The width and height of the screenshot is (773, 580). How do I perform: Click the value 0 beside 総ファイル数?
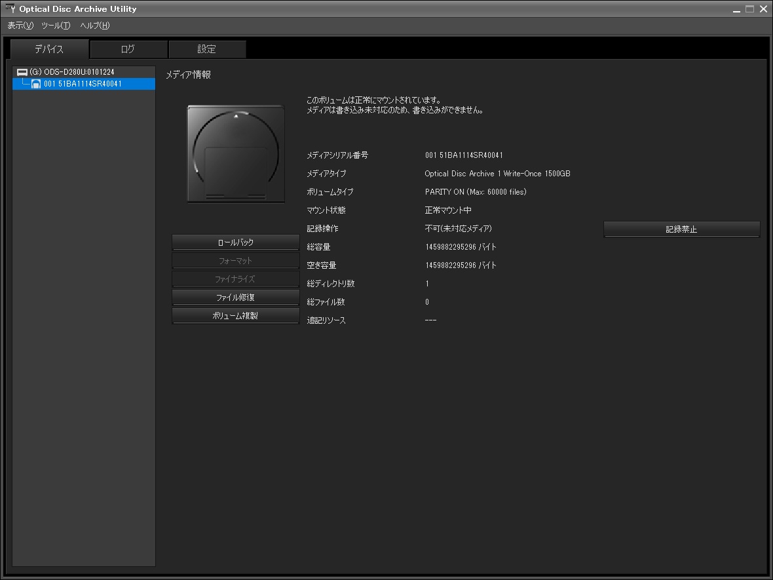(x=427, y=302)
